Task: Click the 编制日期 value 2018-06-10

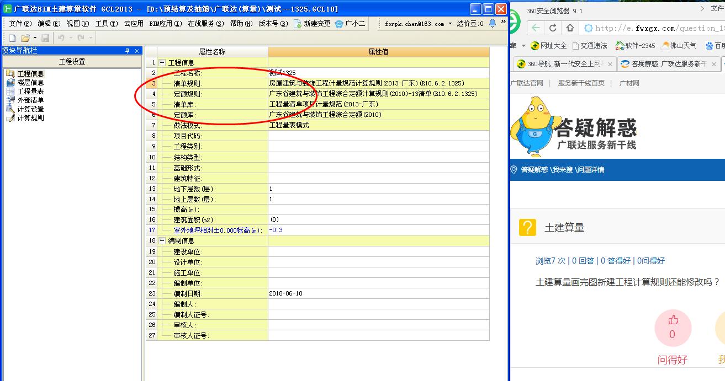Action: click(285, 293)
